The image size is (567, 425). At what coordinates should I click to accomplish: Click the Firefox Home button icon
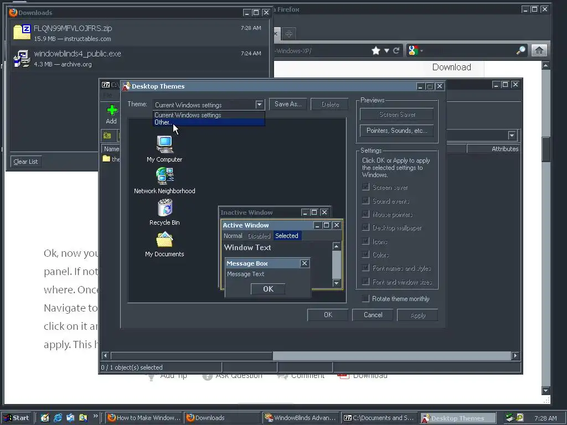pos(539,50)
